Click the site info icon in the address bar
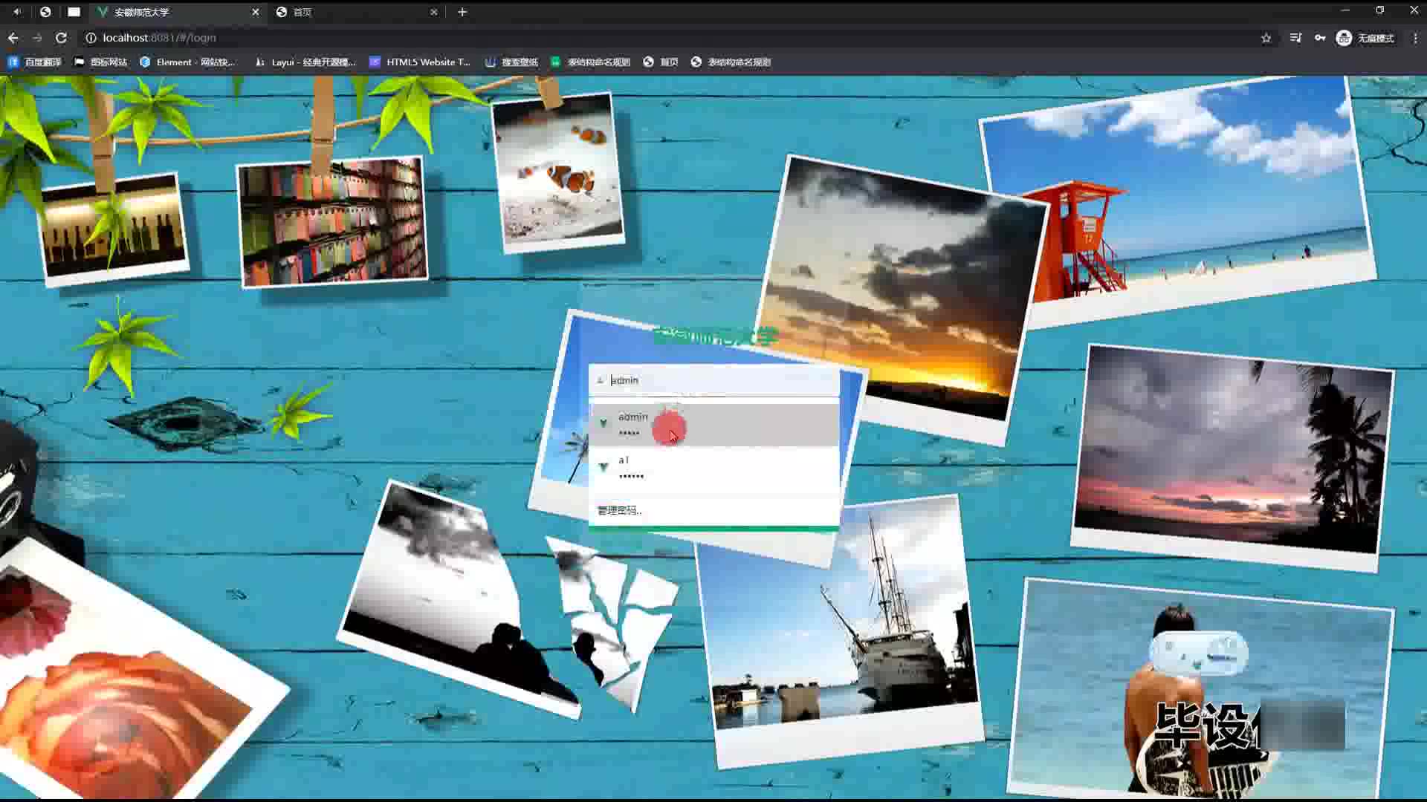The width and height of the screenshot is (1427, 802). pyautogui.click(x=91, y=38)
